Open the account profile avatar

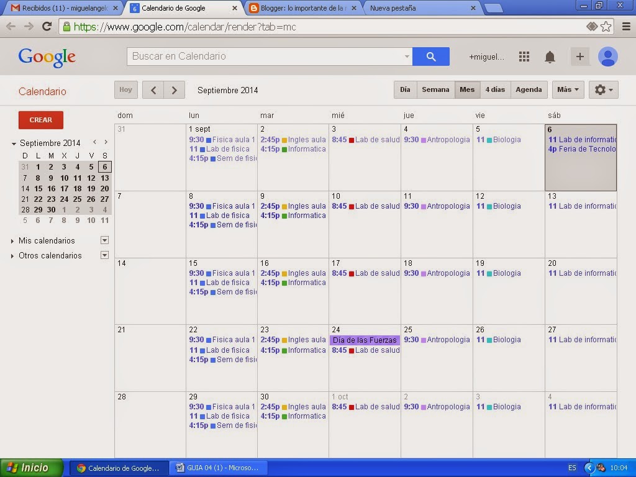(607, 57)
